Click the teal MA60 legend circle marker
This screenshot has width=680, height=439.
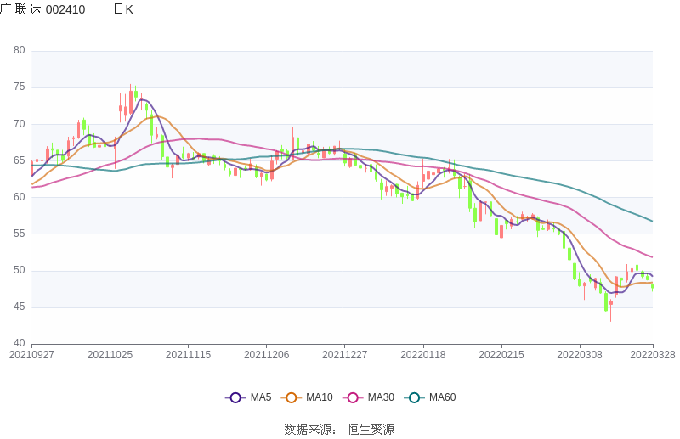coord(415,397)
